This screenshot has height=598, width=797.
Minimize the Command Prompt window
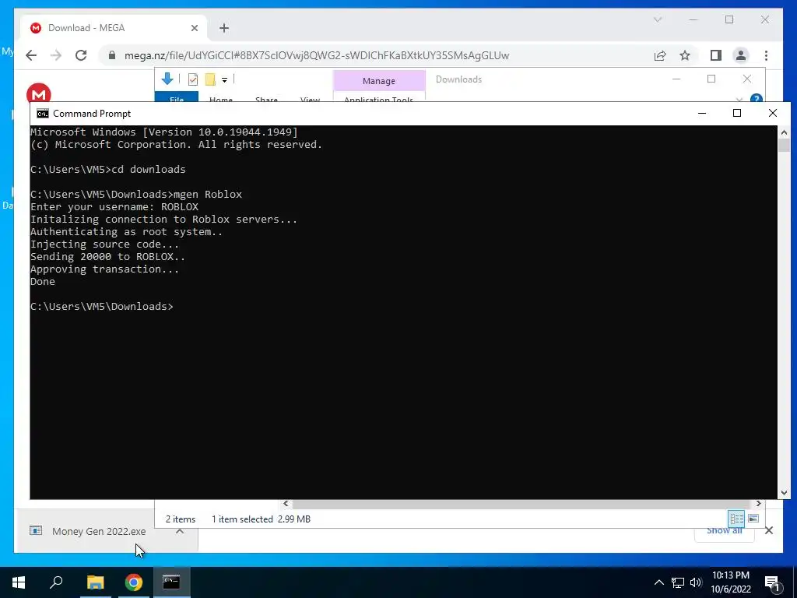(x=702, y=113)
